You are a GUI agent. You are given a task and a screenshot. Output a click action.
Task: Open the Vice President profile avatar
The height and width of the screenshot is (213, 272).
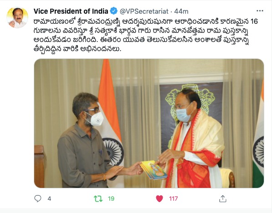(x=17, y=17)
